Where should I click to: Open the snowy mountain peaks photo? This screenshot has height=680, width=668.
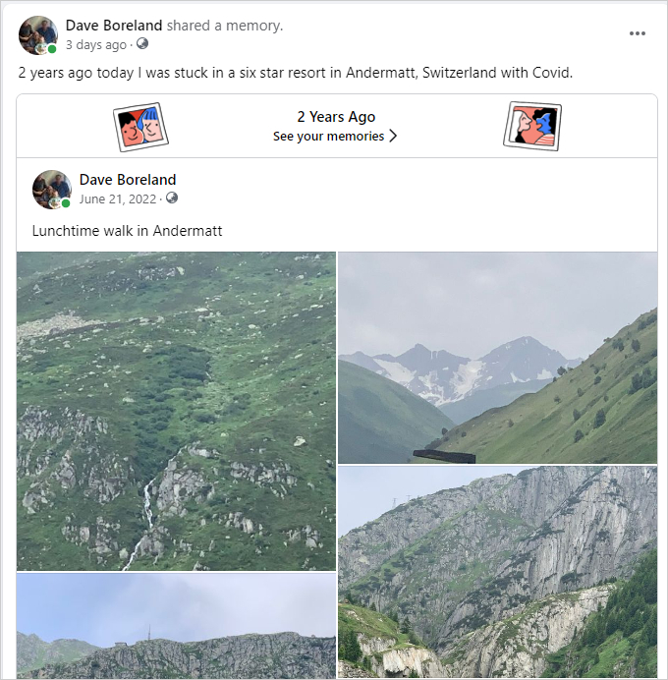[x=498, y=357]
